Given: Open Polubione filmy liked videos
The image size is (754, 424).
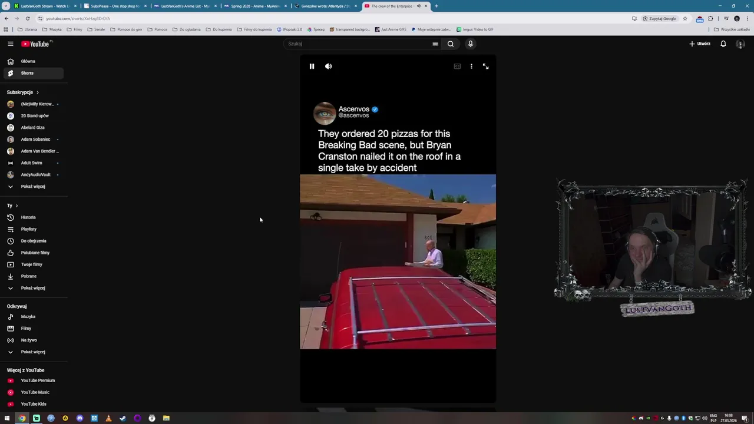Looking at the screenshot, I should (x=32, y=253).
